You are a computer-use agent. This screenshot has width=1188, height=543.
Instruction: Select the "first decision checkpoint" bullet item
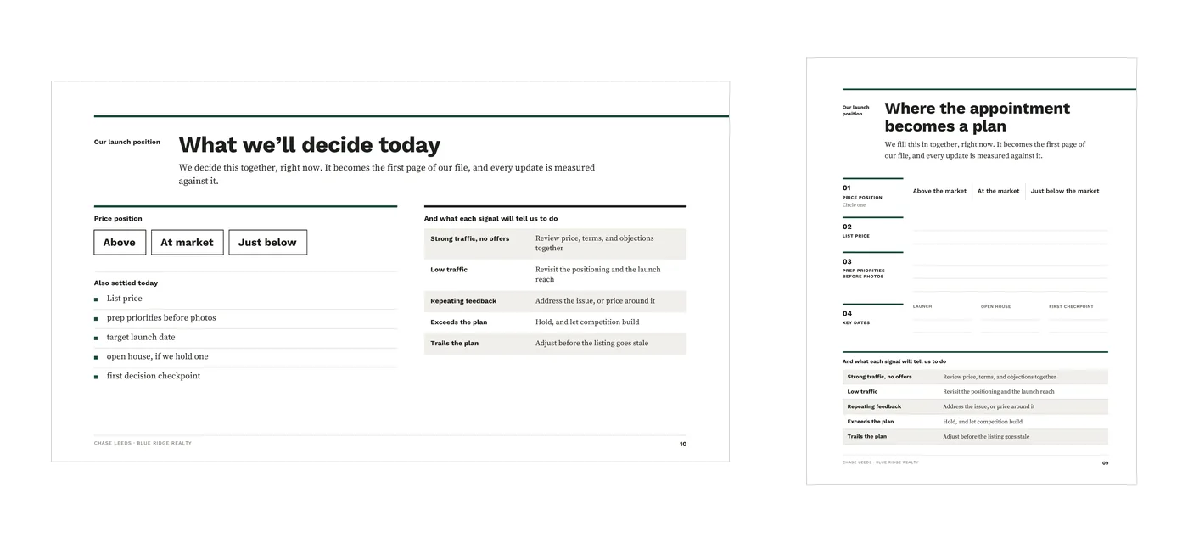point(154,376)
